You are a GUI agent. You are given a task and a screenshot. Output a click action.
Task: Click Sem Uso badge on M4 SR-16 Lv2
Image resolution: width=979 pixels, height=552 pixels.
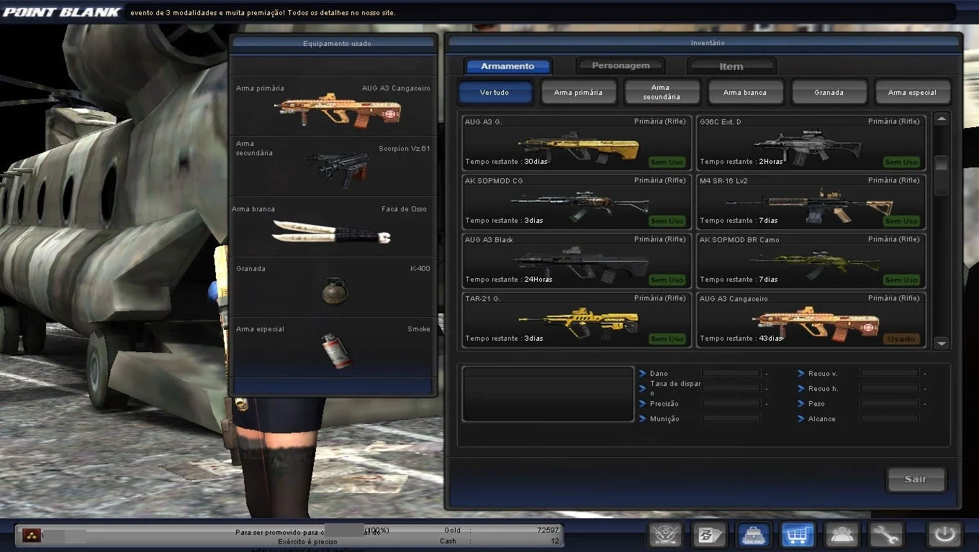tap(901, 221)
